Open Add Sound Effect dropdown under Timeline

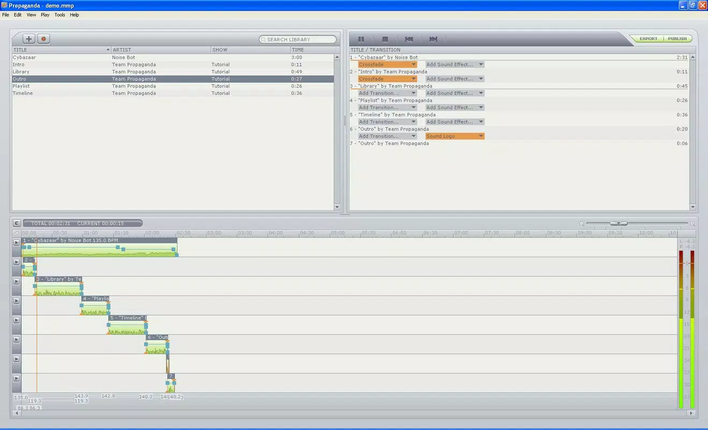click(x=454, y=122)
